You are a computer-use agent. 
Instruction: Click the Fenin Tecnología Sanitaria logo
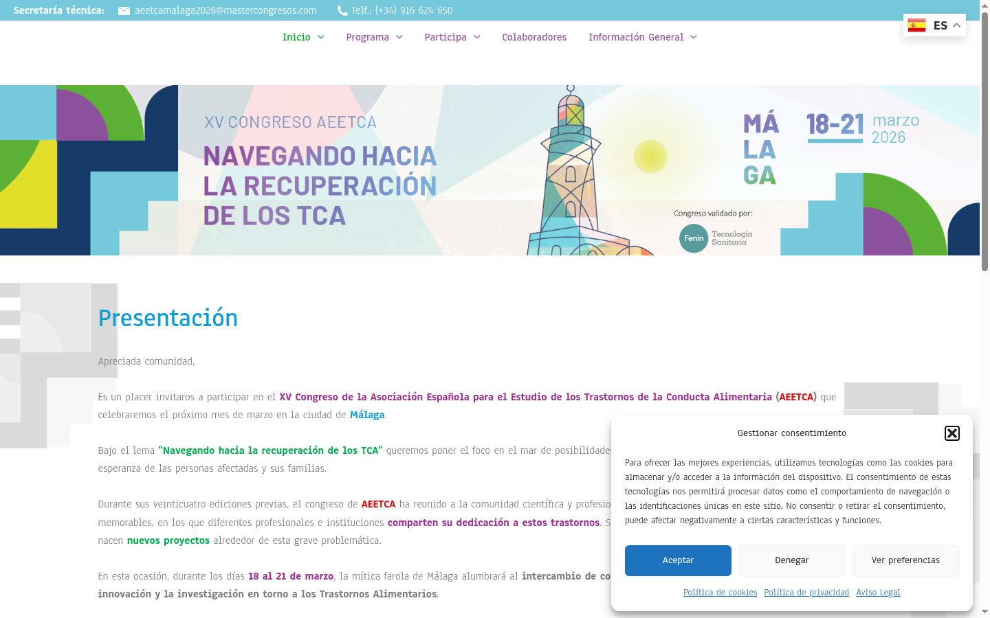click(x=716, y=238)
